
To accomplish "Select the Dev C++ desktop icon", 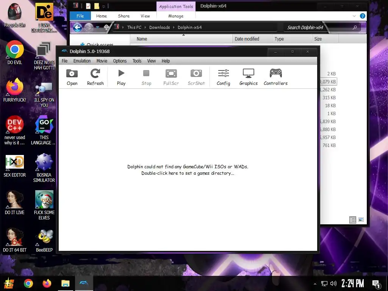I will tap(15, 130).
